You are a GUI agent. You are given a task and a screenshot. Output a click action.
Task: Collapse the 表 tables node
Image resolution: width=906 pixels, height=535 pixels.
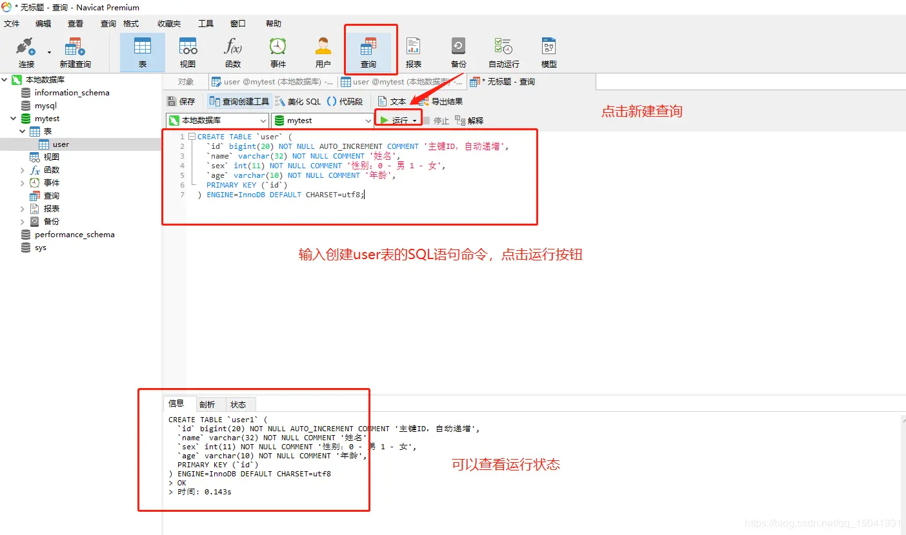[23, 131]
